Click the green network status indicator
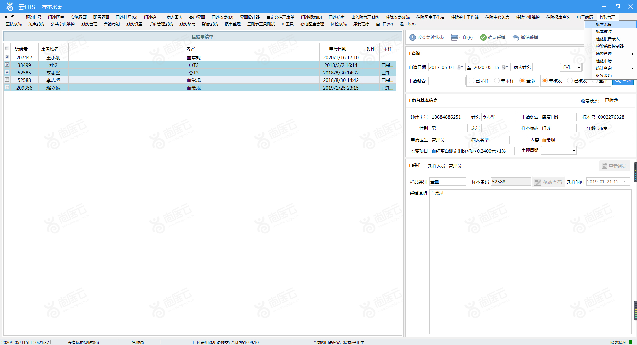Viewport: 637px width, 345px height. pos(630,342)
